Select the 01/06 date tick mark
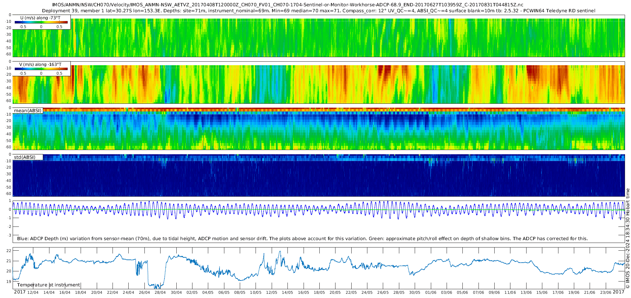 [x=431, y=292]
